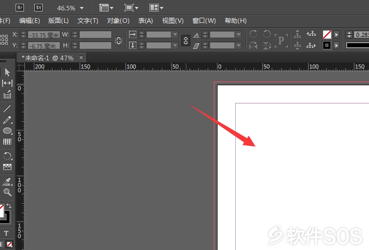369x250 pixels.
Task: Select the Gradient Feather tool
Action: (x=7, y=167)
